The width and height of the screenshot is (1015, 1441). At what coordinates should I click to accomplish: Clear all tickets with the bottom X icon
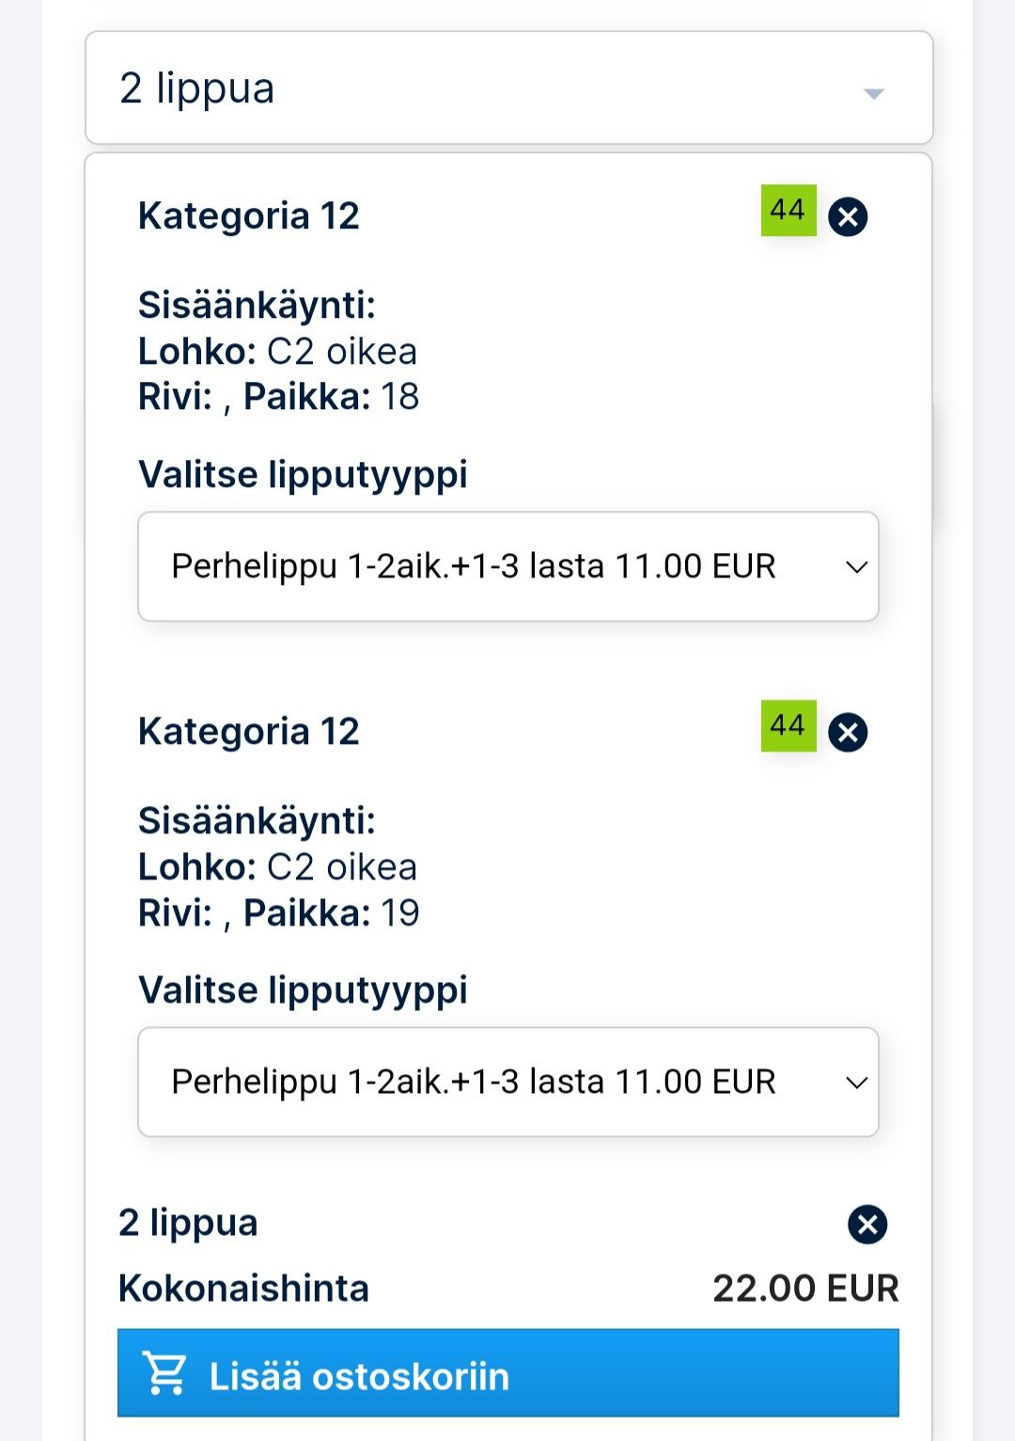click(x=867, y=1225)
